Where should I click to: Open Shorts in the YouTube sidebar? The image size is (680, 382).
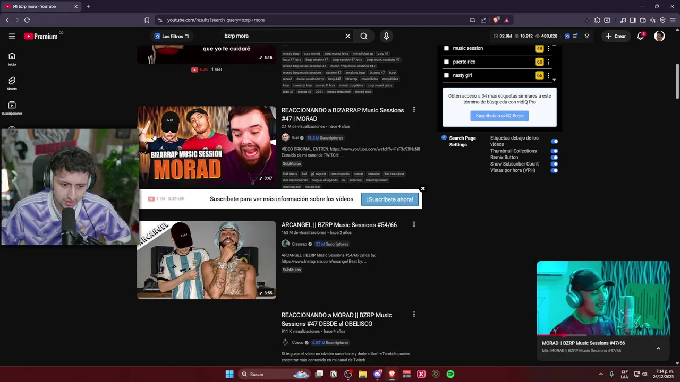tap(12, 83)
